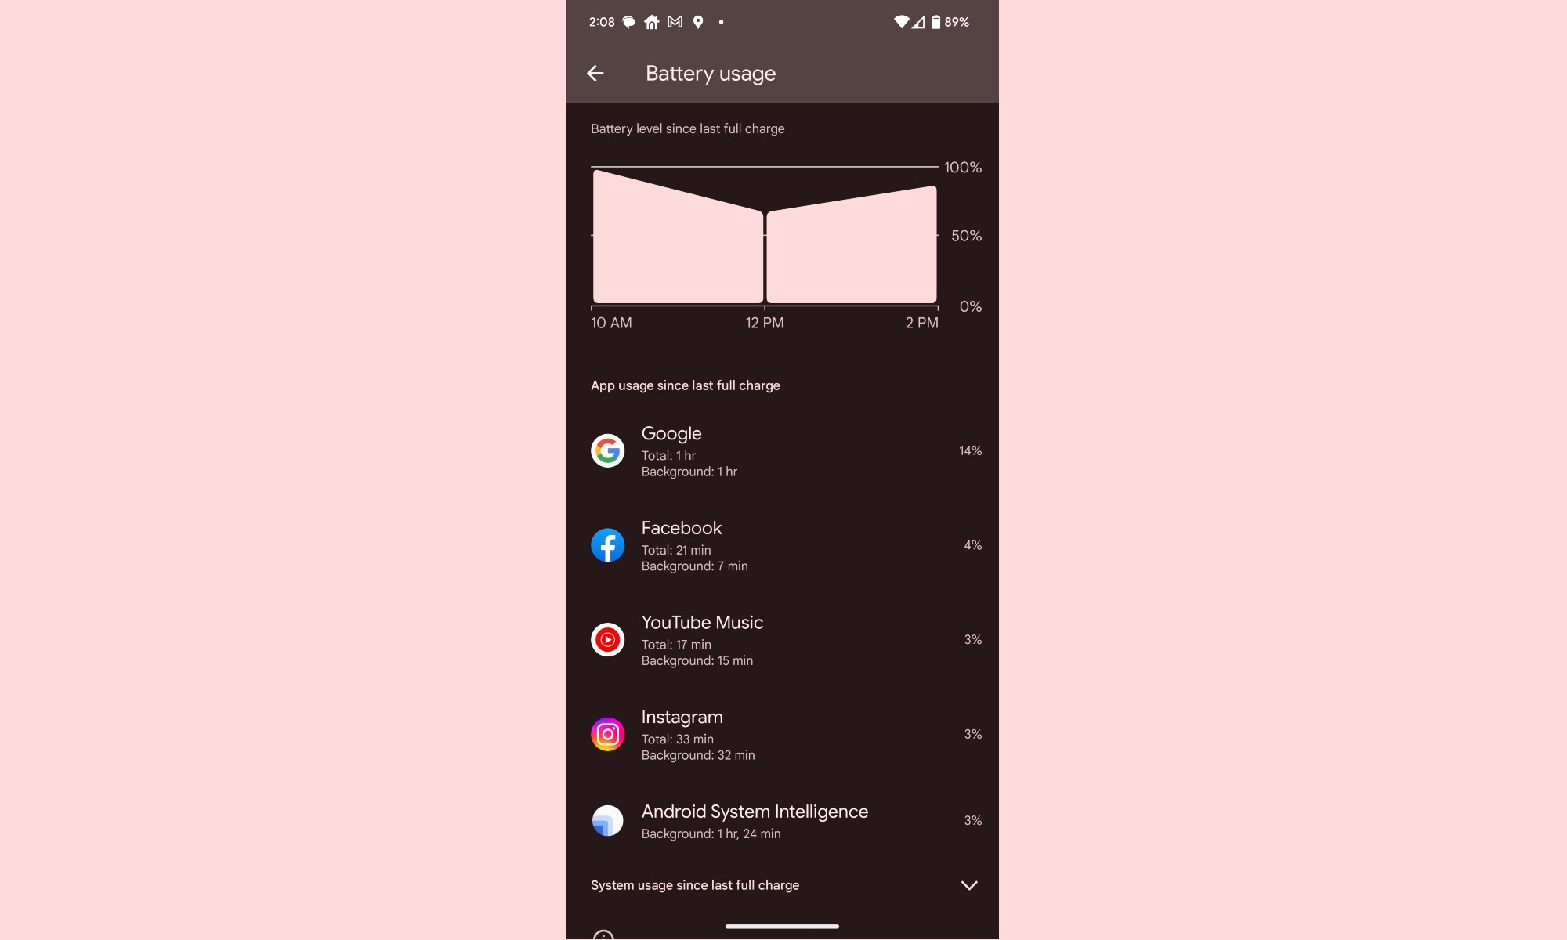Expand the System usage since last full charge

[x=969, y=885]
